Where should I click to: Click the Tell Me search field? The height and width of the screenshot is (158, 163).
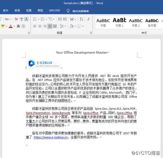(x=81, y=11)
